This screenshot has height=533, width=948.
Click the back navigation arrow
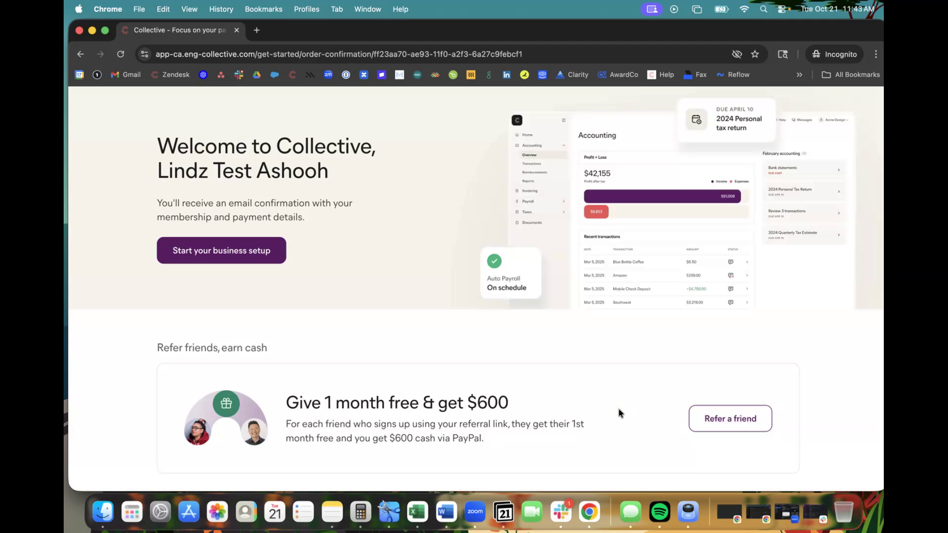(80, 54)
